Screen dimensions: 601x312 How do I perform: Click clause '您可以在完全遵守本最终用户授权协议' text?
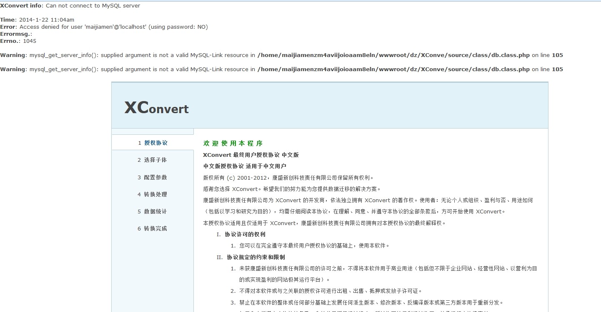click(x=314, y=245)
